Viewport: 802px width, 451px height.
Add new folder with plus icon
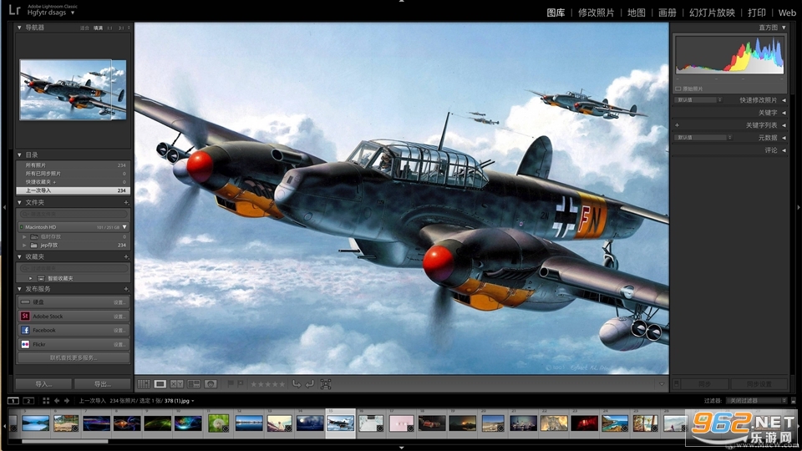126,202
